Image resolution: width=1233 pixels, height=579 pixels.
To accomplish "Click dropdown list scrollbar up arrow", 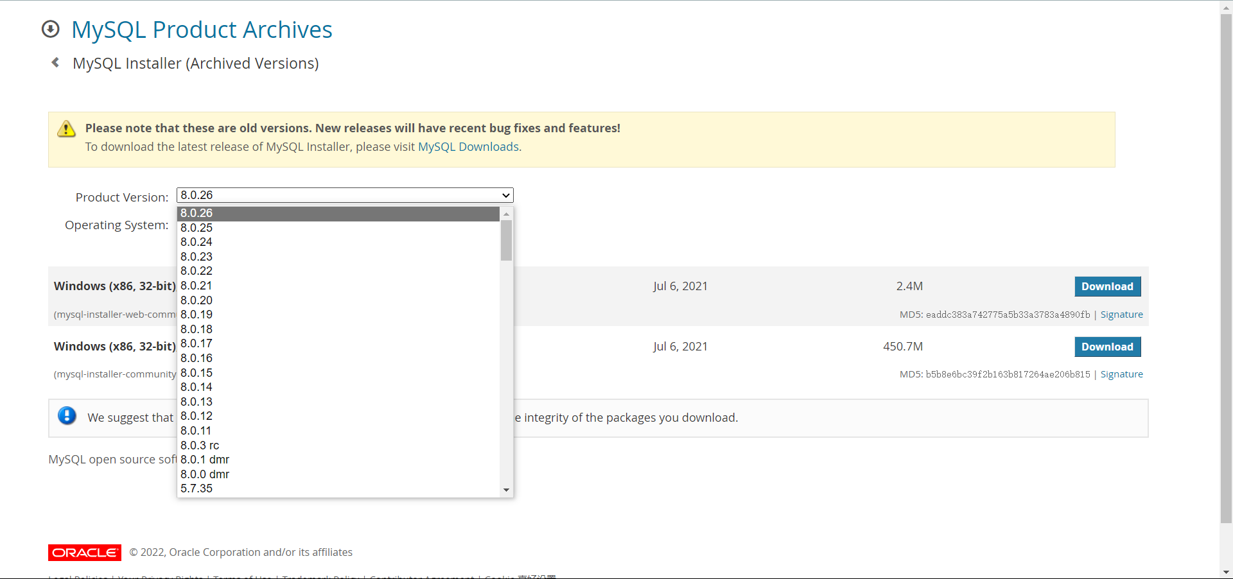I will pos(506,214).
